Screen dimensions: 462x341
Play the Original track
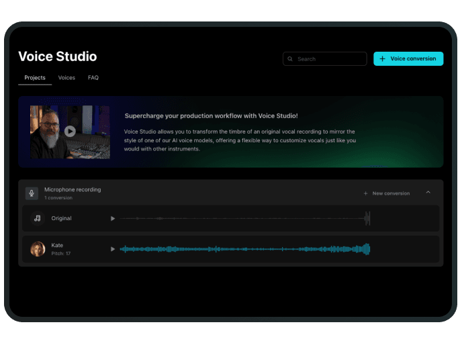113,218
